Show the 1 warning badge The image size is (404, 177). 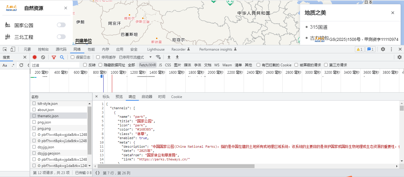coord(360,49)
